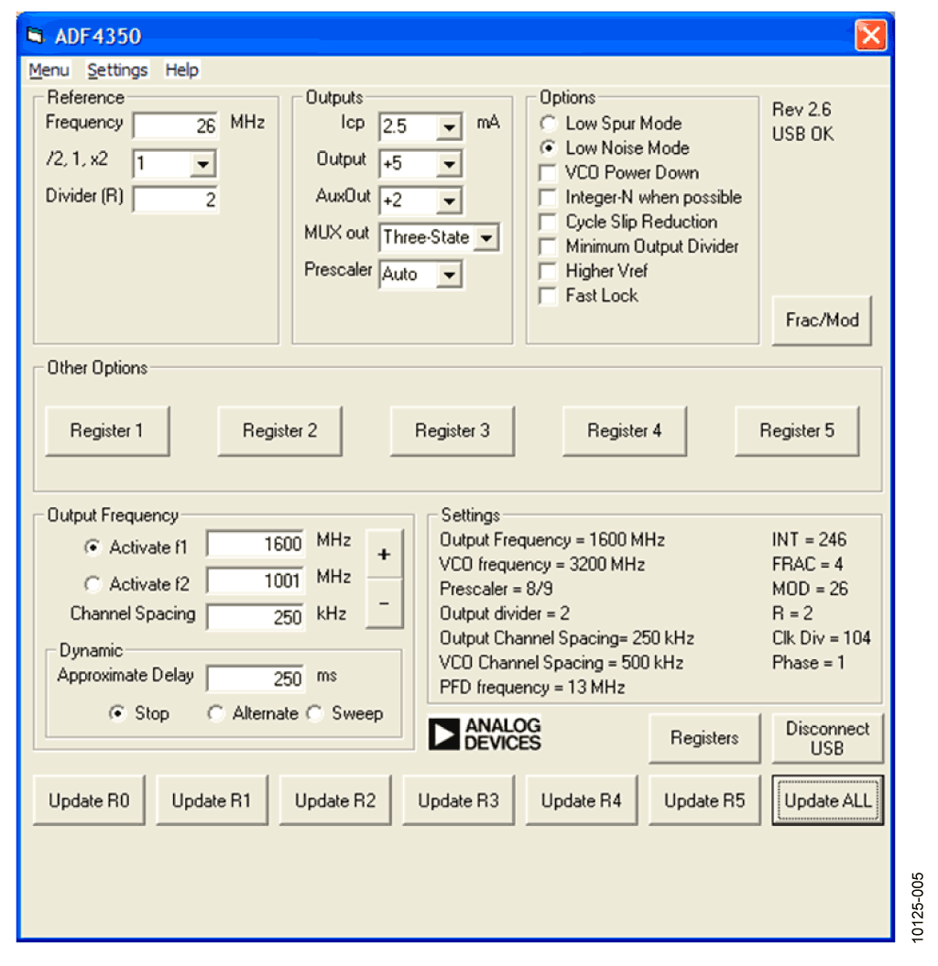Expand the Prescaler dropdown
This screenshot has height=966, width=938.
[x=449, y=275]
